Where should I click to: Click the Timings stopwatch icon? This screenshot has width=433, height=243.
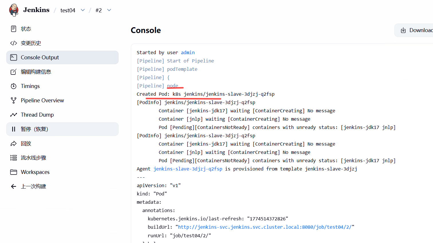tap(13, 86)
